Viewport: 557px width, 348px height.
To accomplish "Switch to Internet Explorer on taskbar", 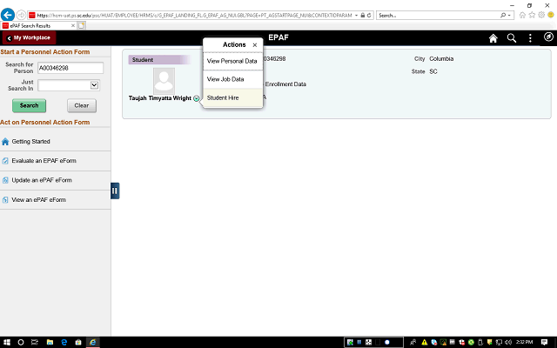I will [x=93, y=342].
